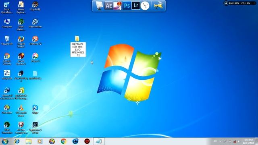Open the network tray icon with red mark

point(235,141)
